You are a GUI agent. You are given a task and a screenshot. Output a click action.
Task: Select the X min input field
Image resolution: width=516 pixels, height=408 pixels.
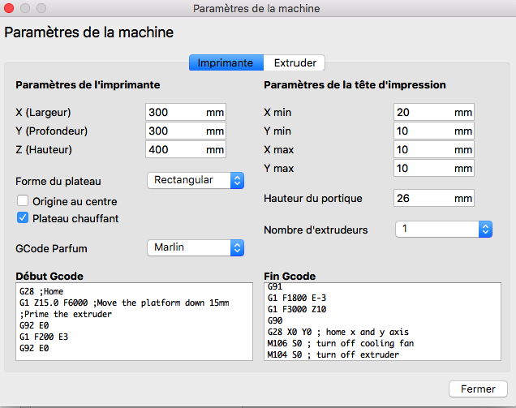click(x=422, y=112)
